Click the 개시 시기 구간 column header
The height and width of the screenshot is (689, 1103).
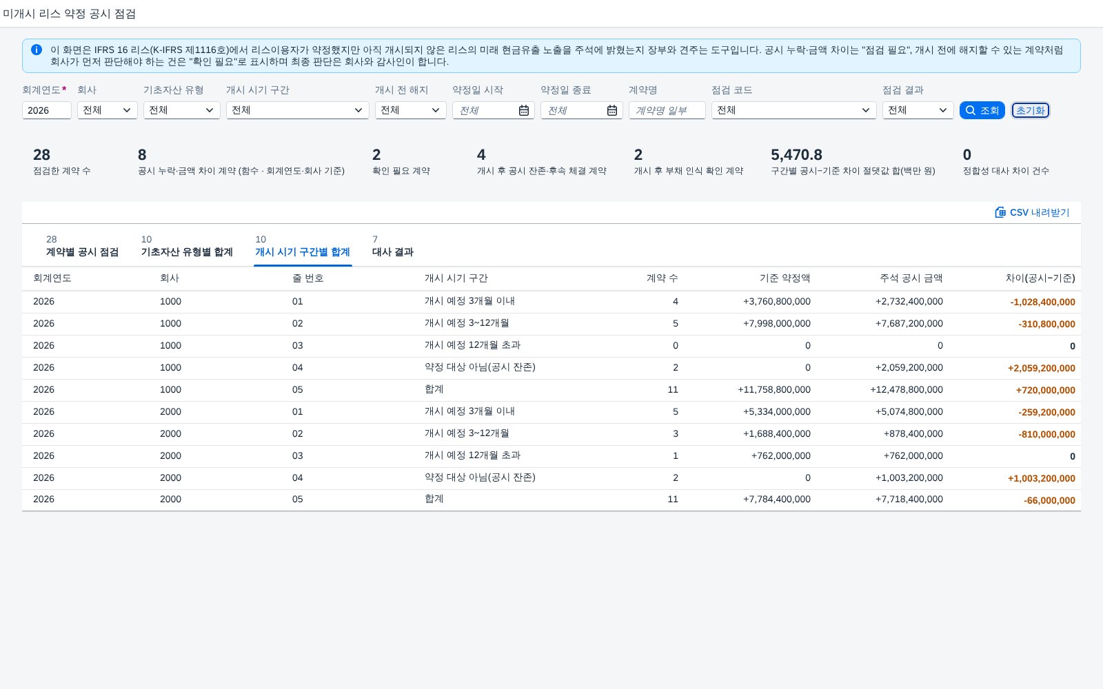(456, 278)
